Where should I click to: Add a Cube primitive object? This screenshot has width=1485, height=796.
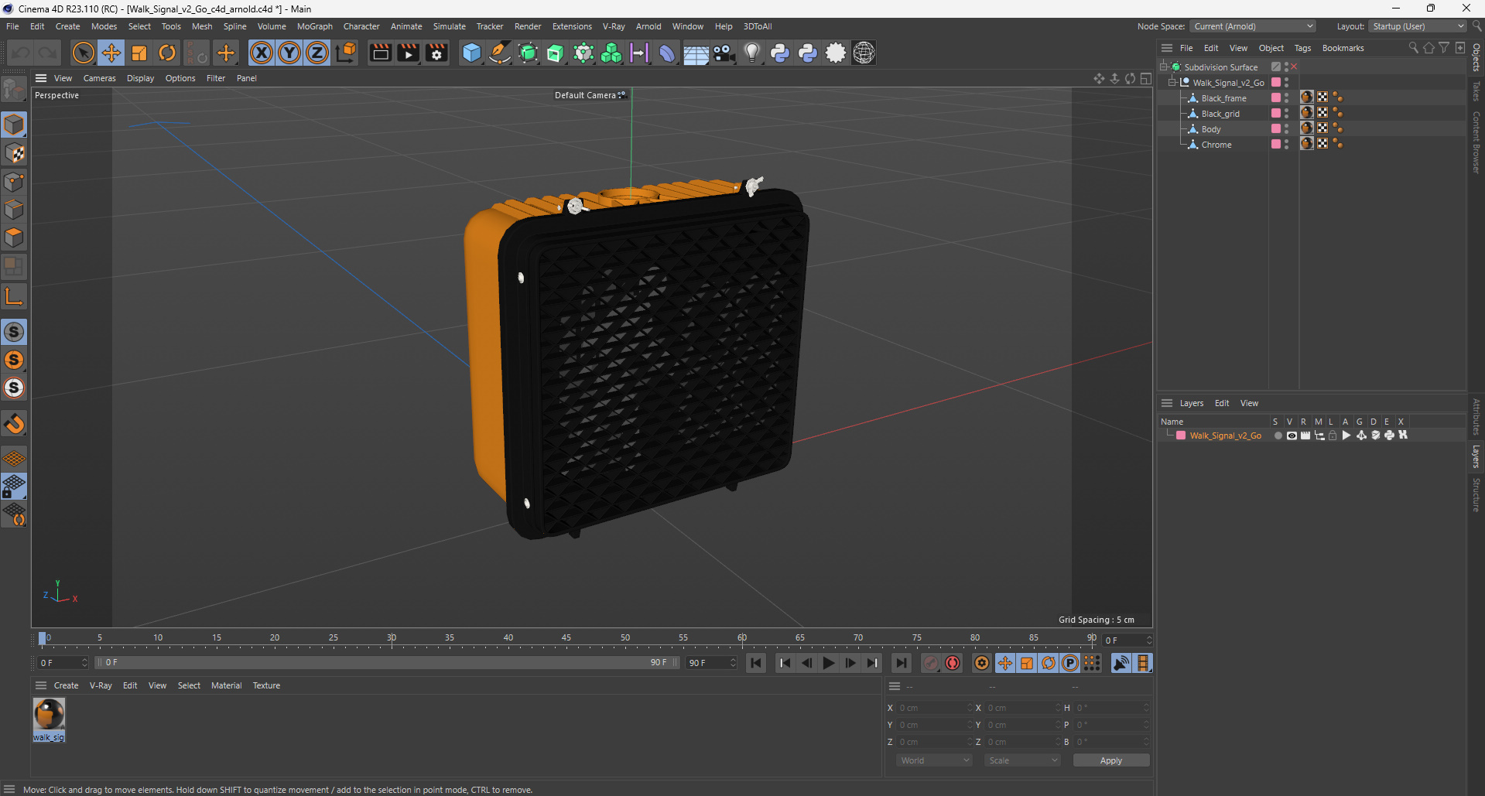(x=471, y=53)
